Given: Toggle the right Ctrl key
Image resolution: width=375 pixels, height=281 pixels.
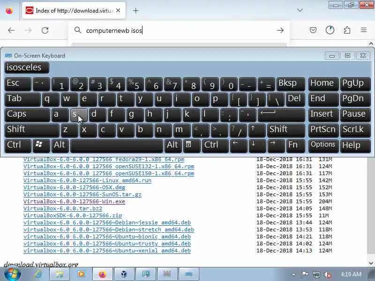Looking at the screenshot, I should coord(215,146).
